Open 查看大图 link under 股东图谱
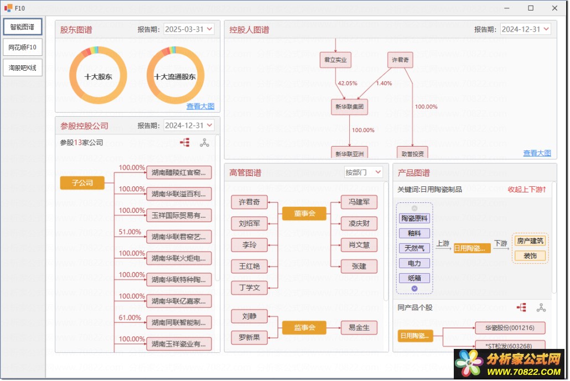This screenshot has height=381, width=570. click(200, 106)
